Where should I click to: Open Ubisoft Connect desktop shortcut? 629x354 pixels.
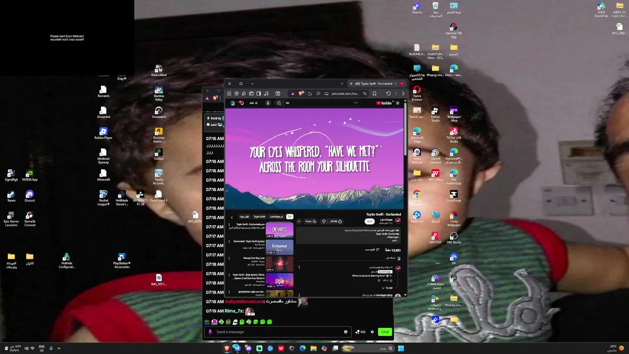[x=435, y=156]
